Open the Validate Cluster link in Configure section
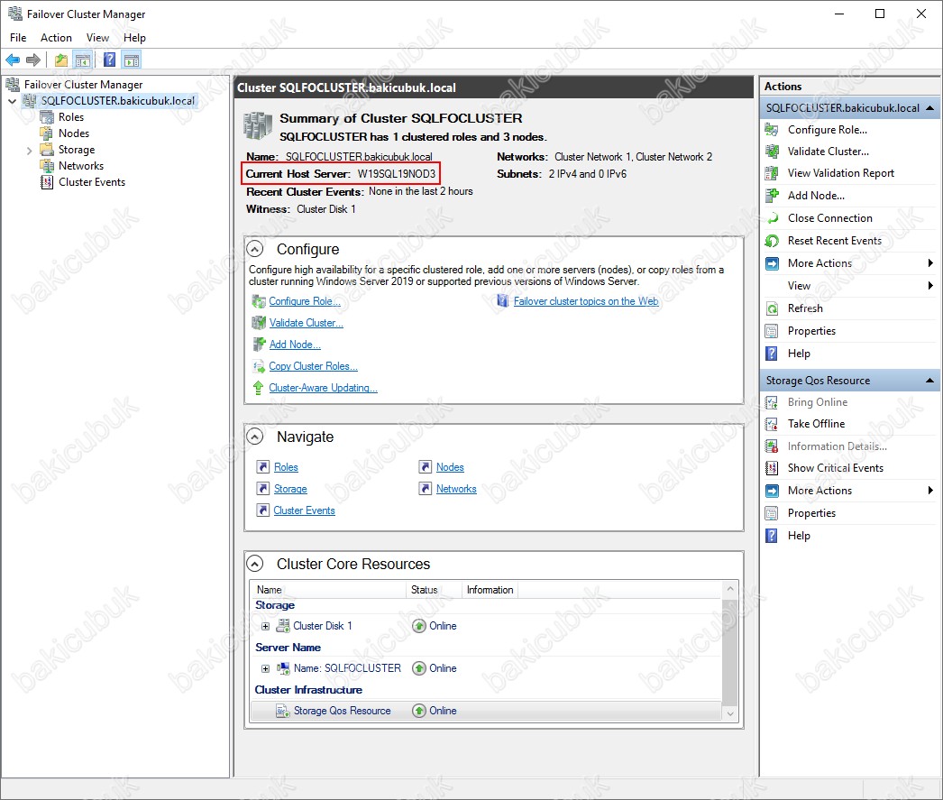 tap(307, 323)
